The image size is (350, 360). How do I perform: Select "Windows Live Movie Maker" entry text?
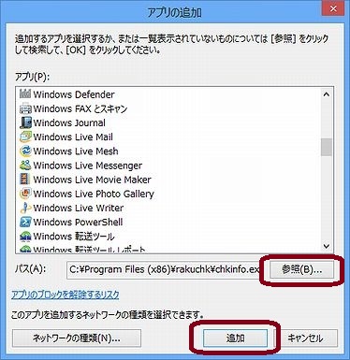point(93,180)
